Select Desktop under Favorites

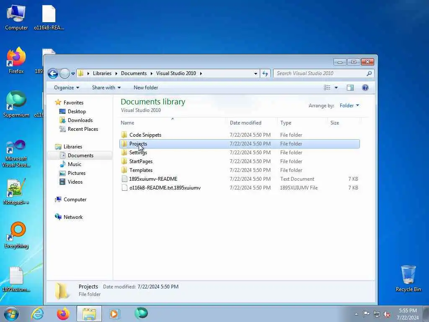(x=77, y=112)
